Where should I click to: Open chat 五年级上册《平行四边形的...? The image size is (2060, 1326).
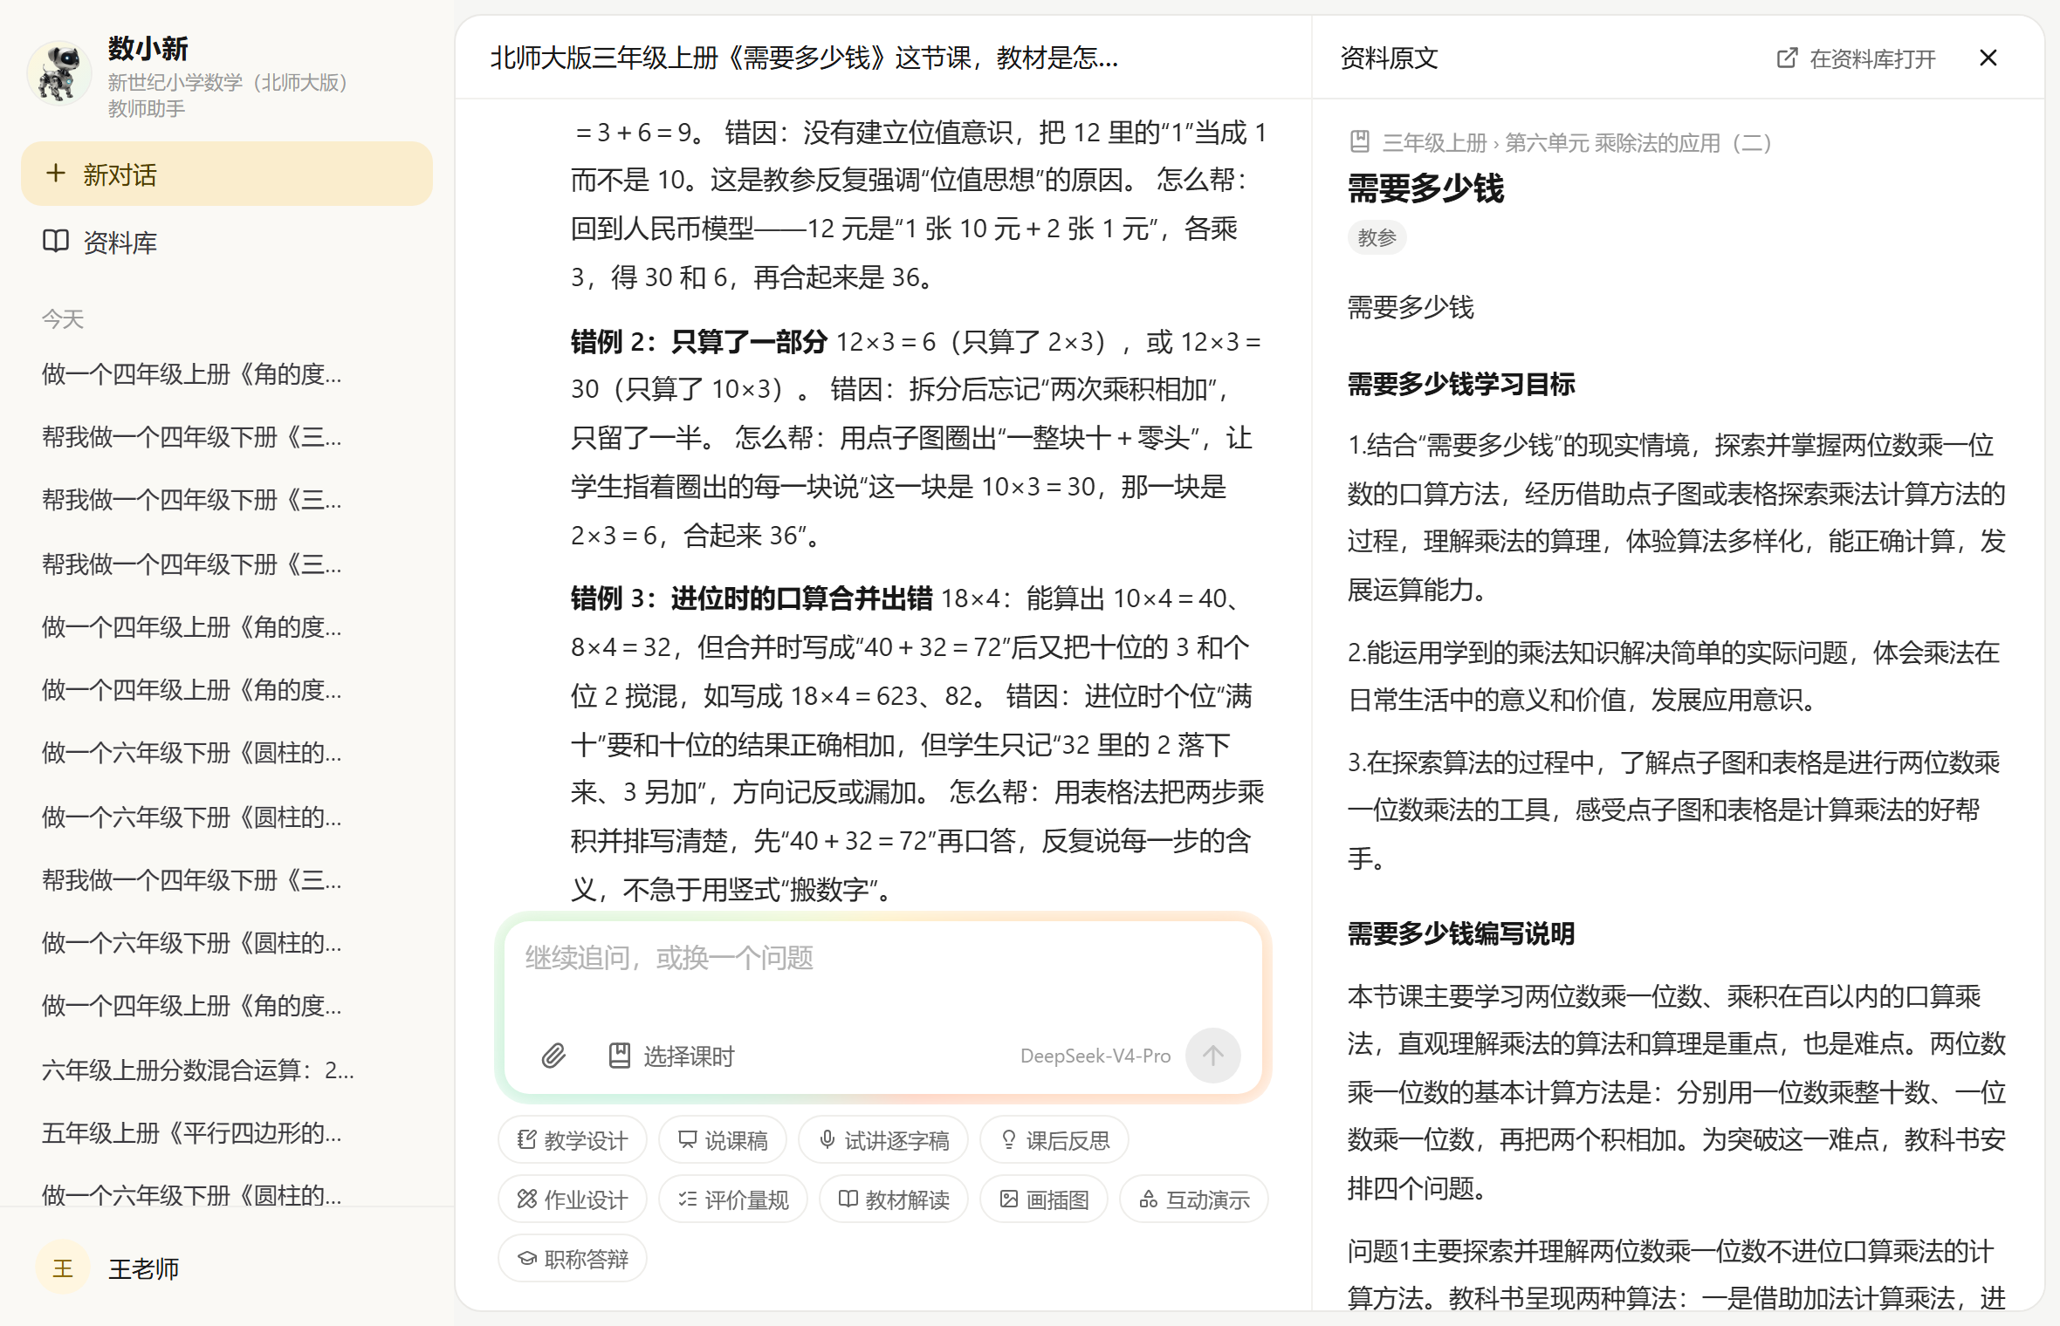click(192, 1132)
